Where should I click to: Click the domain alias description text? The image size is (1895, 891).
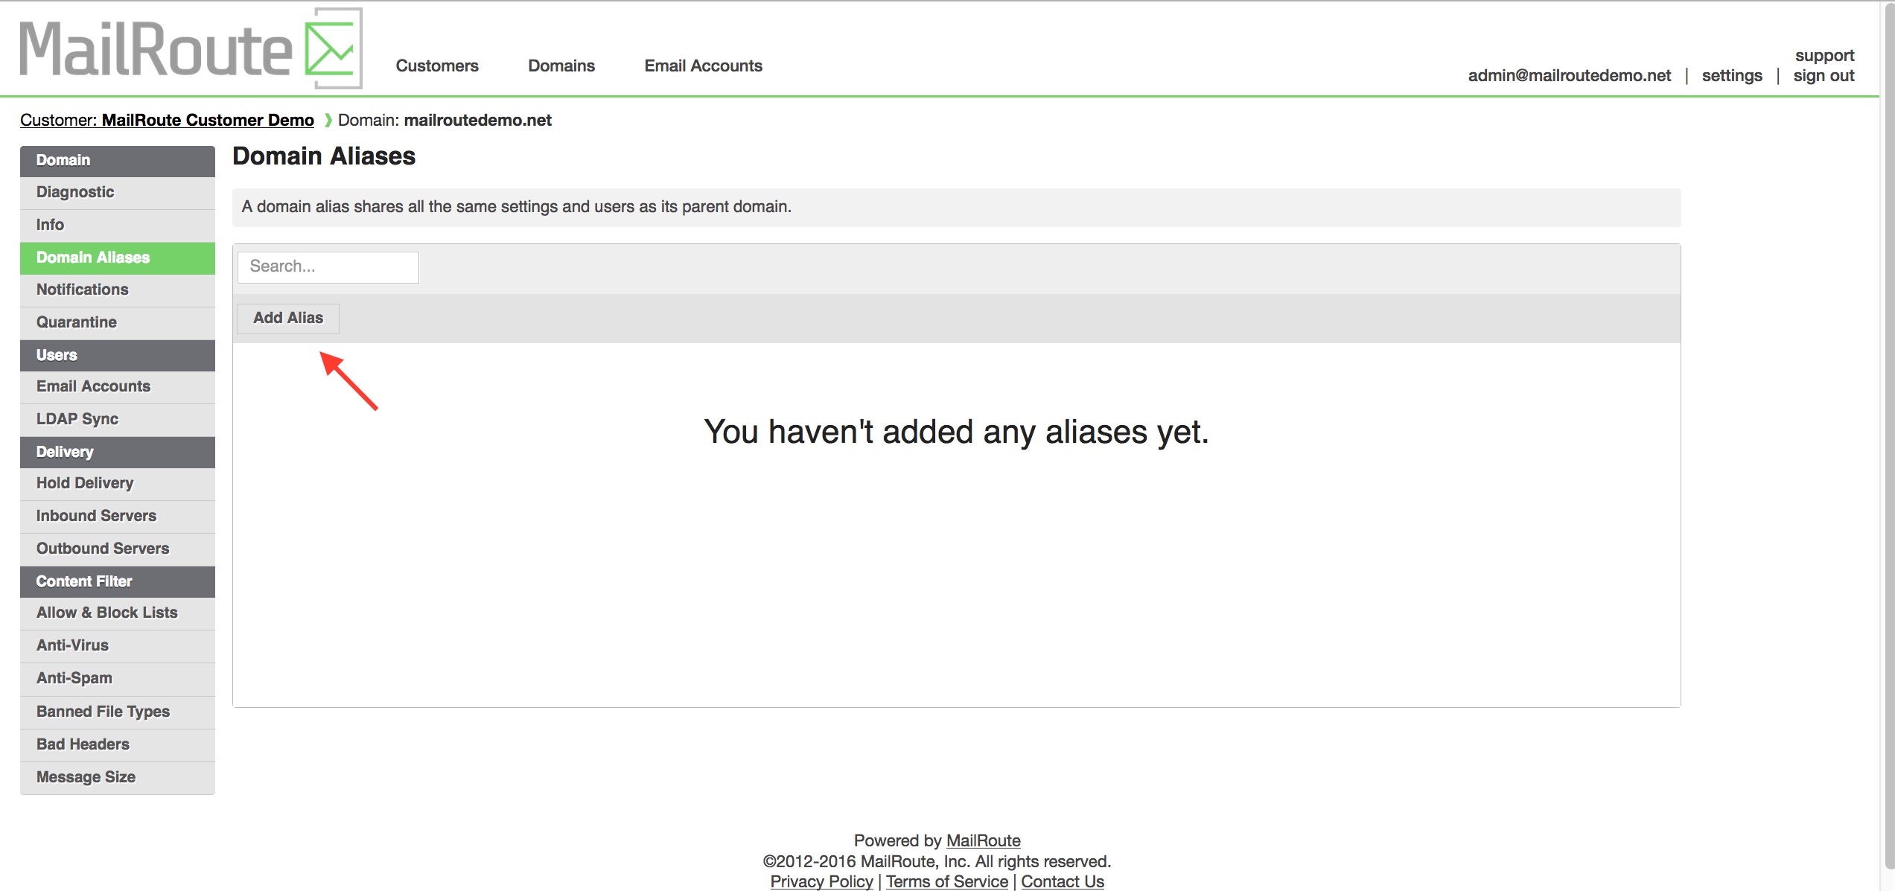pyautogui.click(x=517, y=207)
